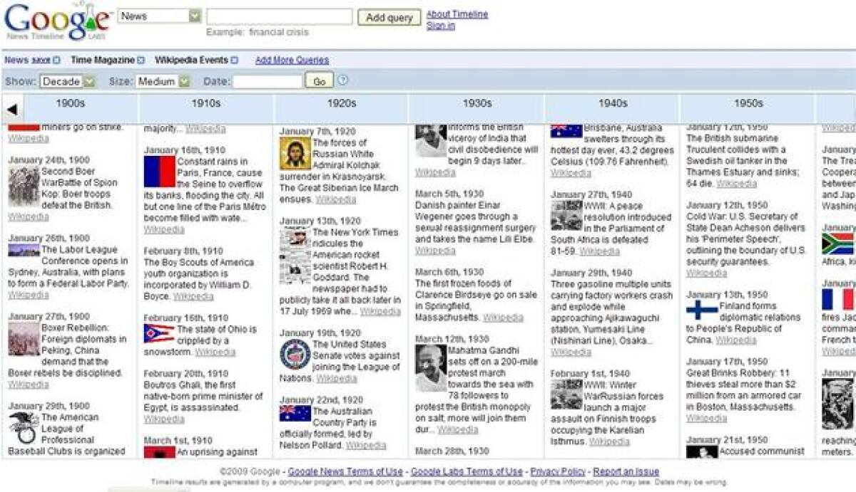856x492 pixels.
Task: Open the Add More Queries link
Action: 292,61
